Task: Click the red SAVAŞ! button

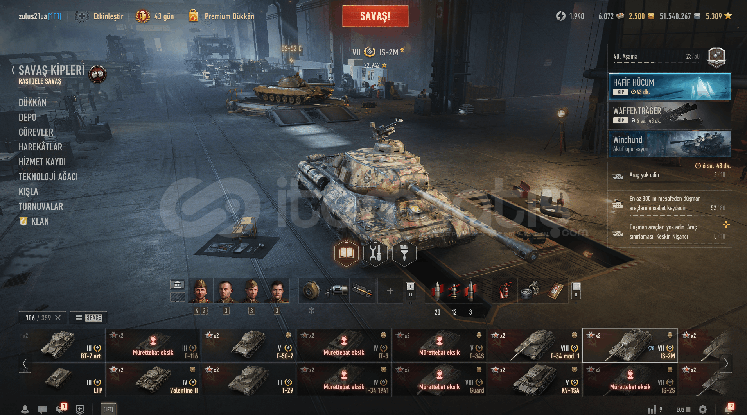Action: point(375,16)
